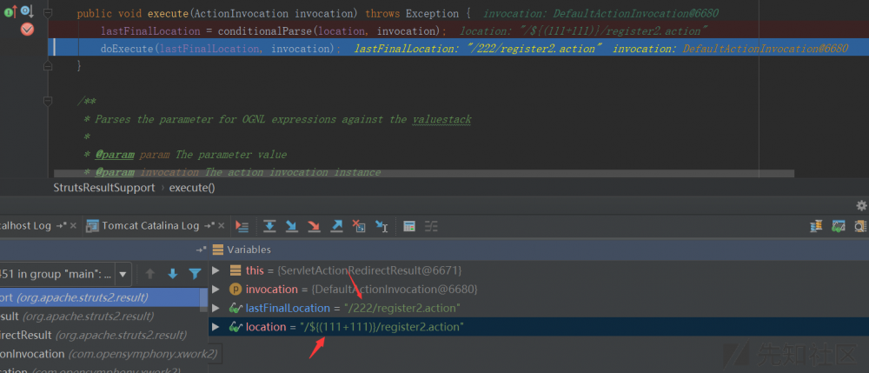Toggle red breakpoint in the gutter
The width and height of the screenshot is (869, 373).
pyautogui.click(x=27, y=30)
